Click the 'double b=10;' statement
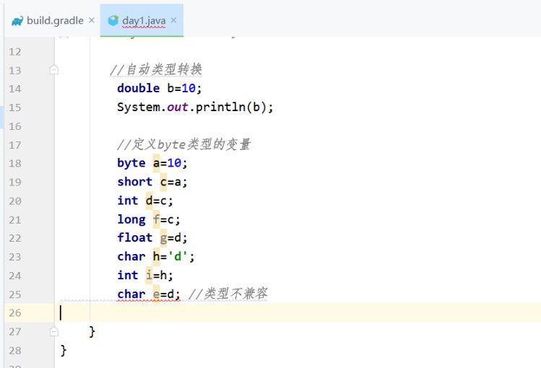This screenshot has height=368, width=541. tap(159, 88)
